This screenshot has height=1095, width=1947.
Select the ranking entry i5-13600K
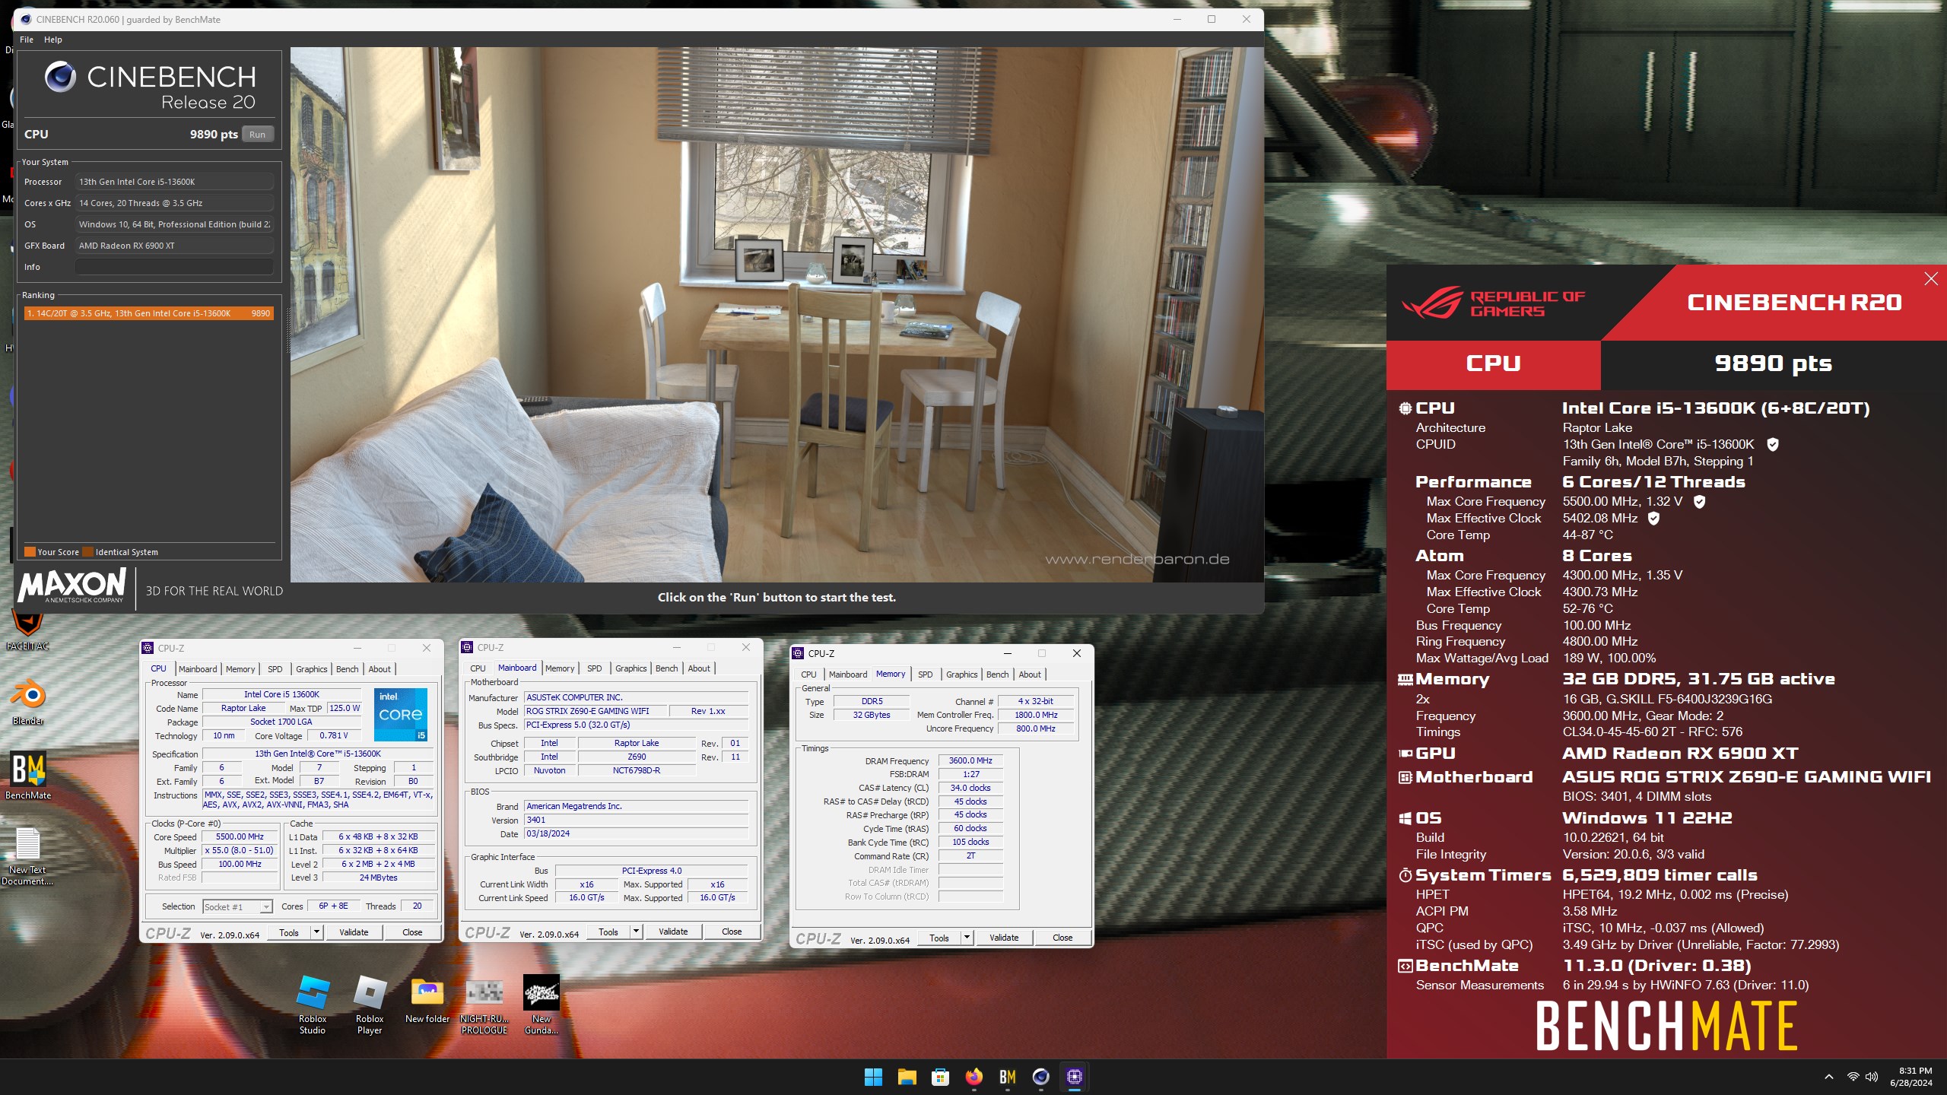(148, 313)
